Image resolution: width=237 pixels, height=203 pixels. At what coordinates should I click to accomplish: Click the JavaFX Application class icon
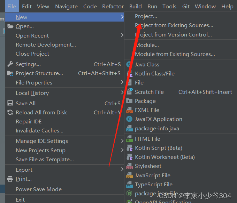point(129,119)
